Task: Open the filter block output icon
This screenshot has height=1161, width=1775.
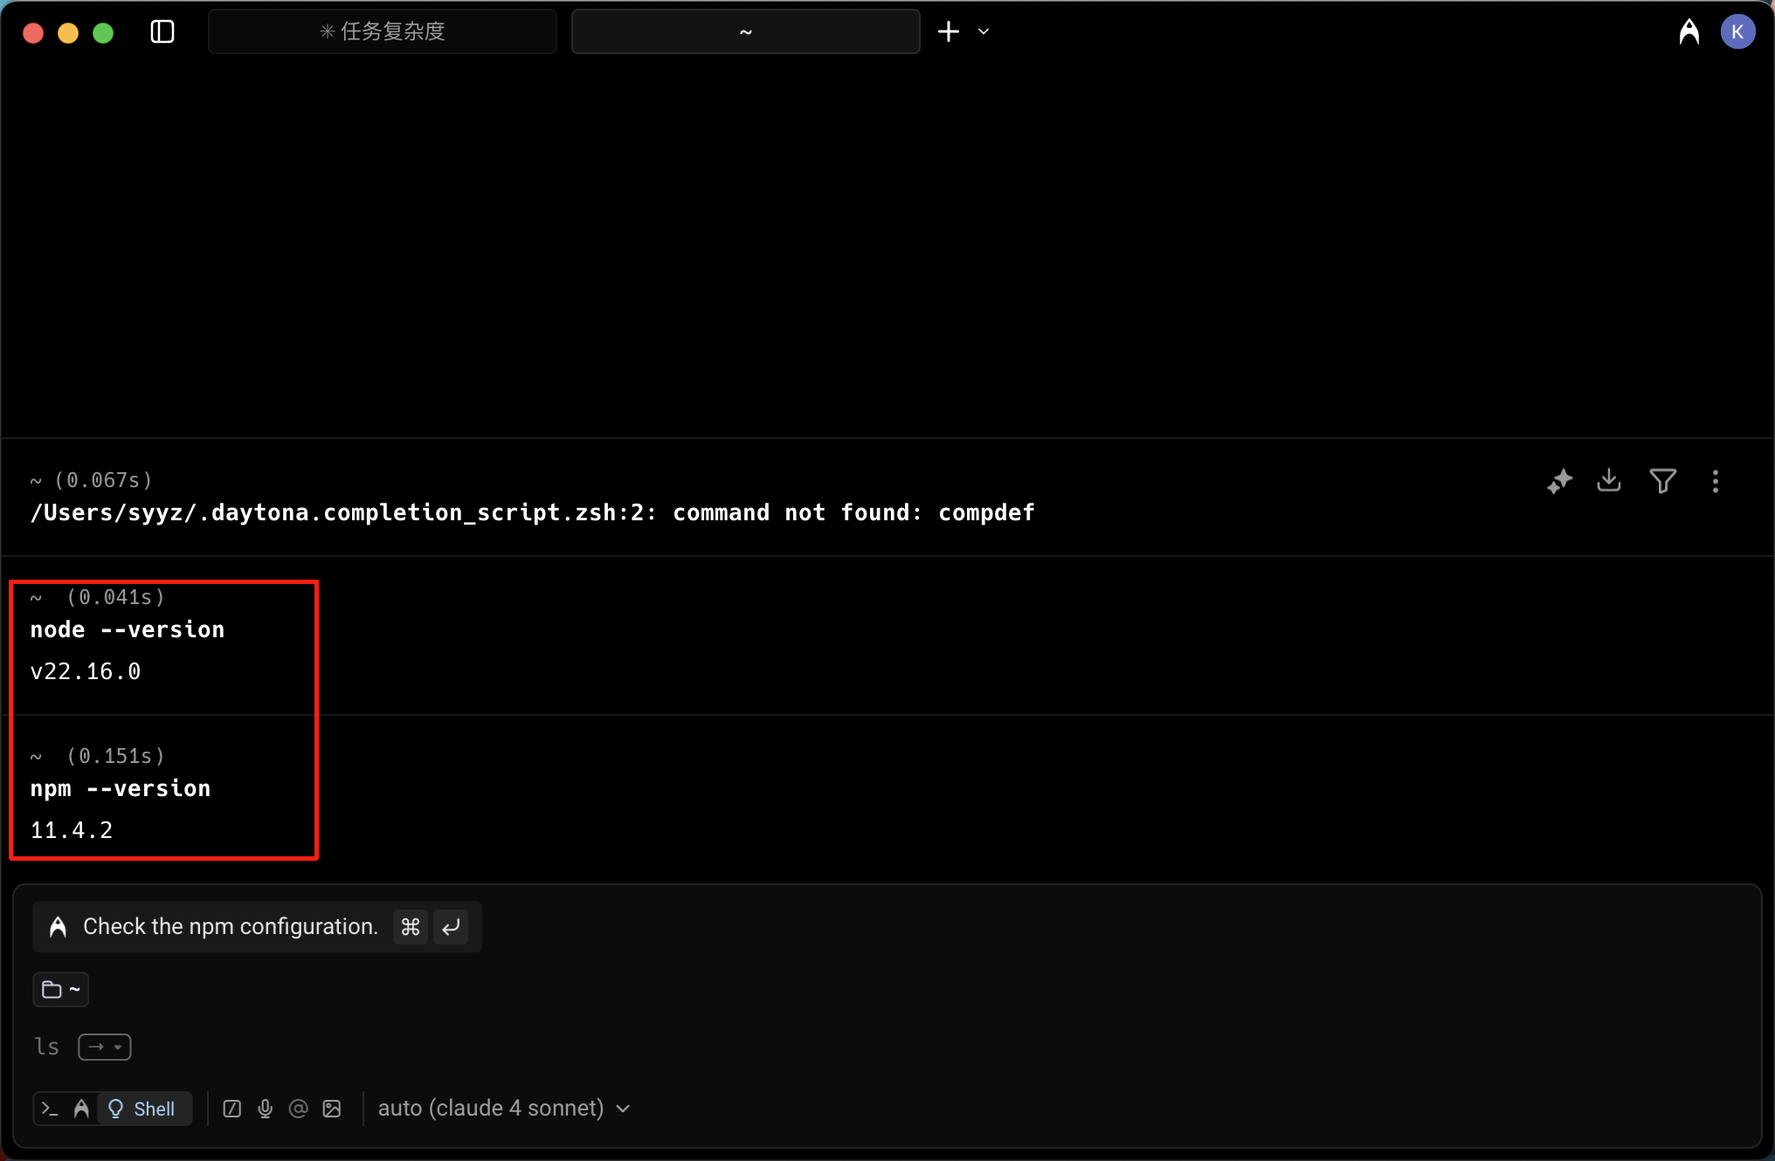Action: [1662, 481]
